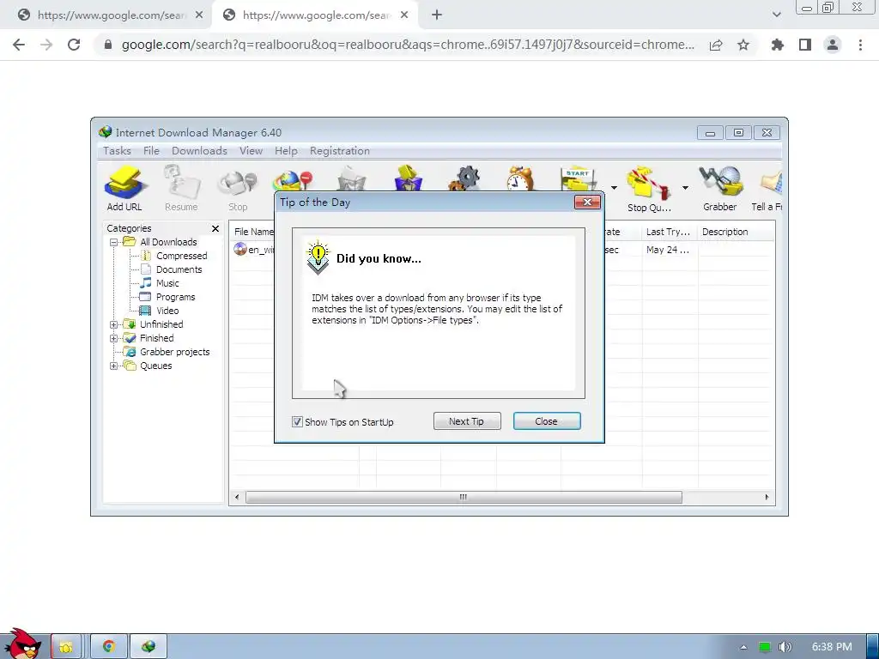This screenshot has height=659, width=879.
Task: Click the horizontal scrollbar thumb
Action: point(464,497)
